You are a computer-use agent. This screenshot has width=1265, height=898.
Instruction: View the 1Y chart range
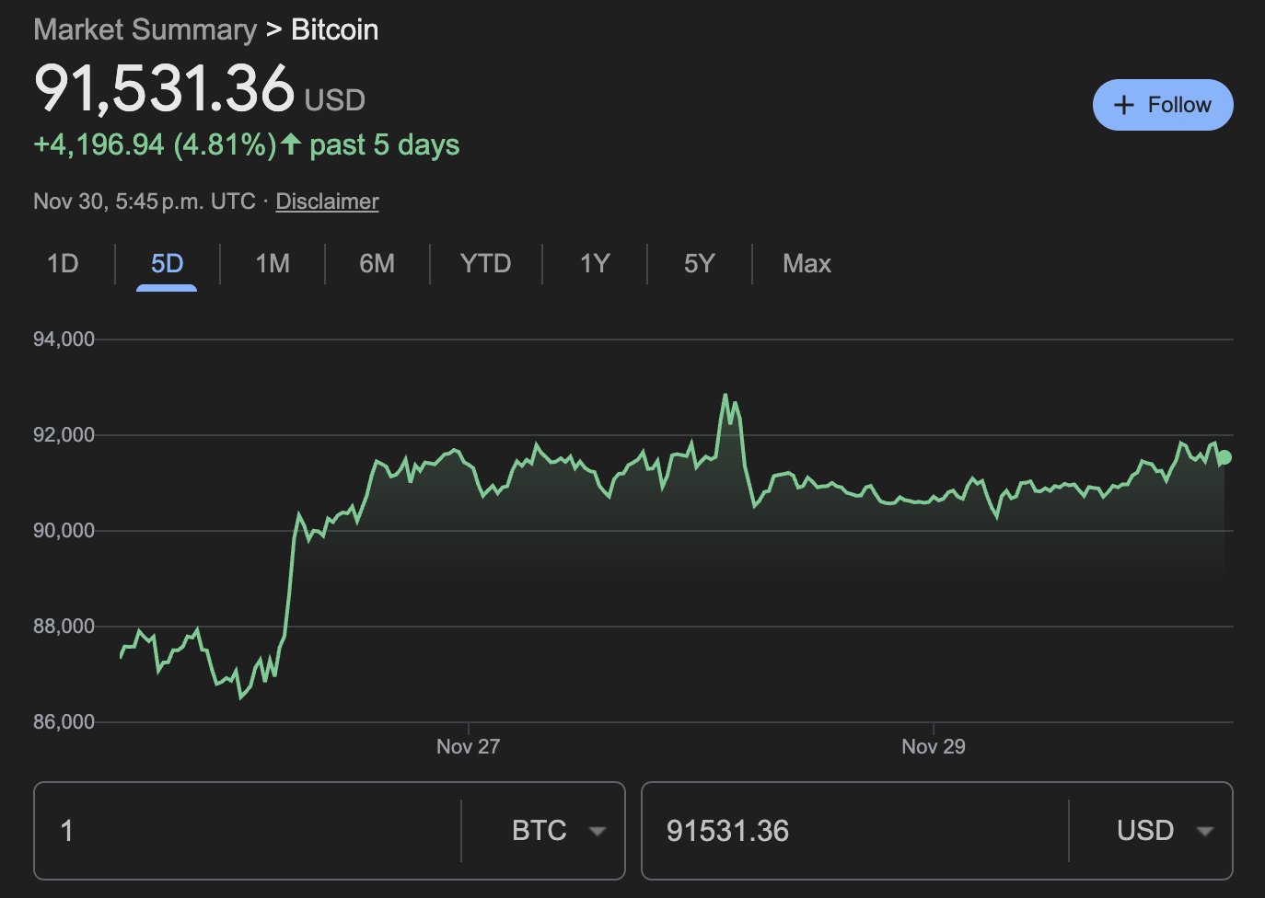point(595,264)
